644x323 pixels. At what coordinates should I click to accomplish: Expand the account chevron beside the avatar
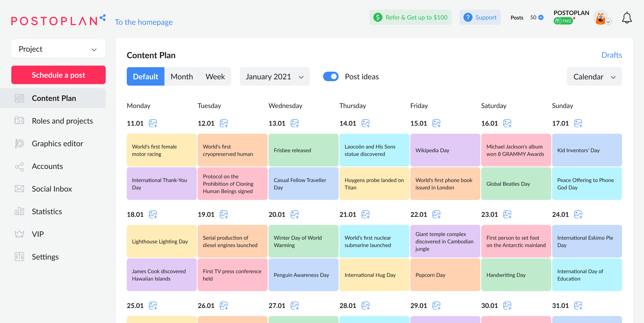[x=608, y=22]
